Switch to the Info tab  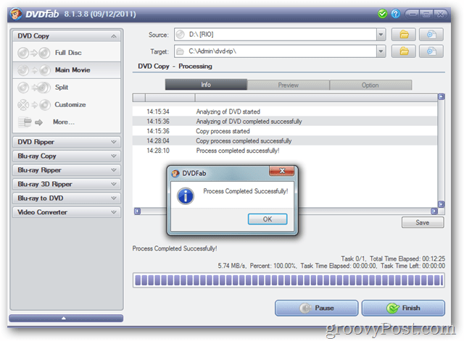(206, 85)
